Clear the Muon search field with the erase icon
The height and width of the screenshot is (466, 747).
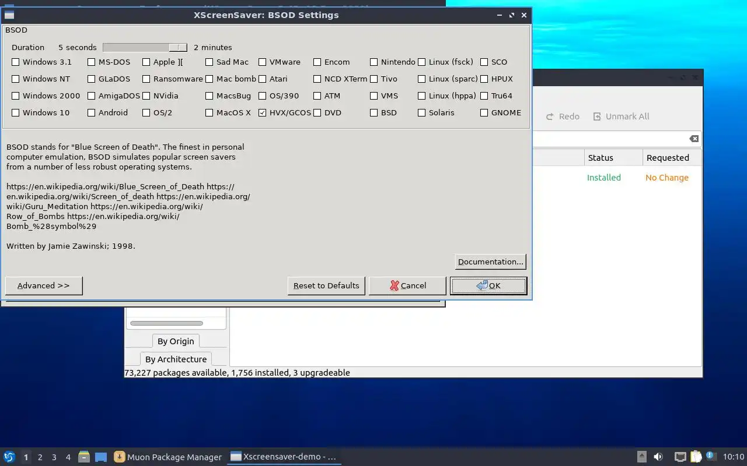pos(694,139)
